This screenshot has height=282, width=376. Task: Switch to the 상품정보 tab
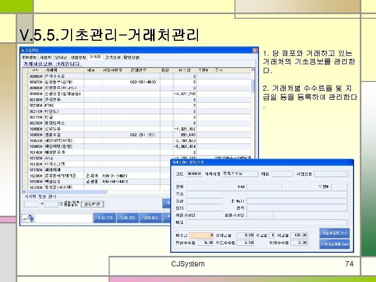pyautogui.click(x=78, y=57)
